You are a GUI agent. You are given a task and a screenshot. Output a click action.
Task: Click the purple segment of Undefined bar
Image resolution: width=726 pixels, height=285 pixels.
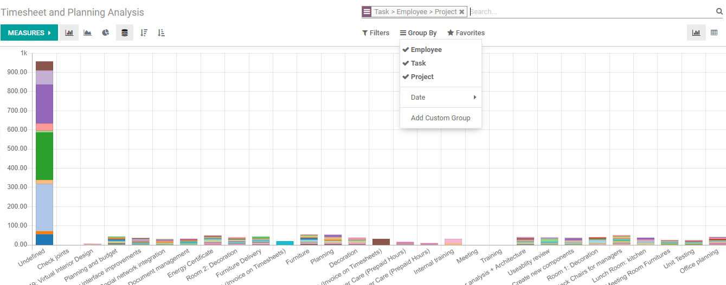44,104
